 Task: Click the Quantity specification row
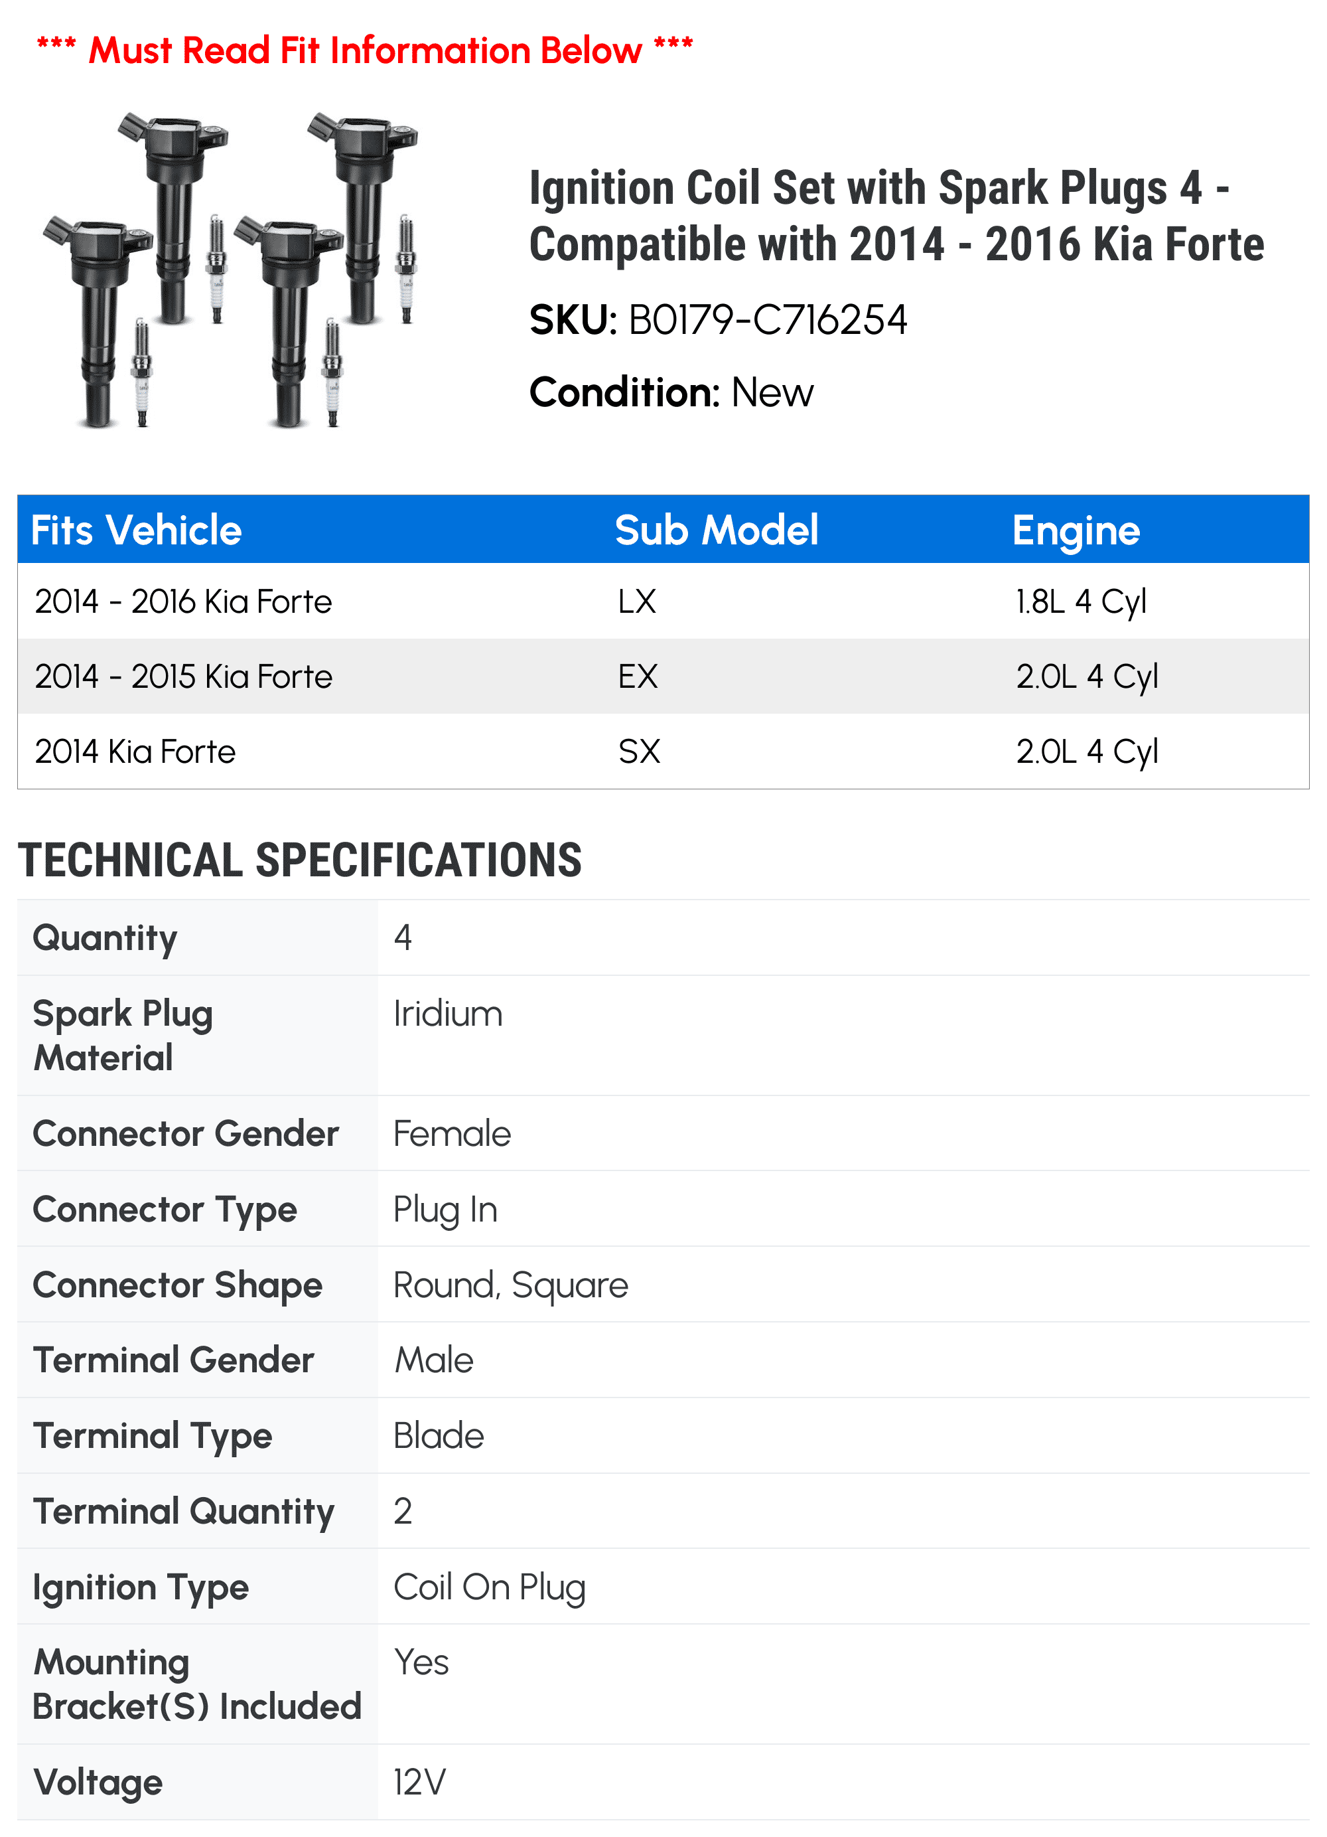click(663, 937)
